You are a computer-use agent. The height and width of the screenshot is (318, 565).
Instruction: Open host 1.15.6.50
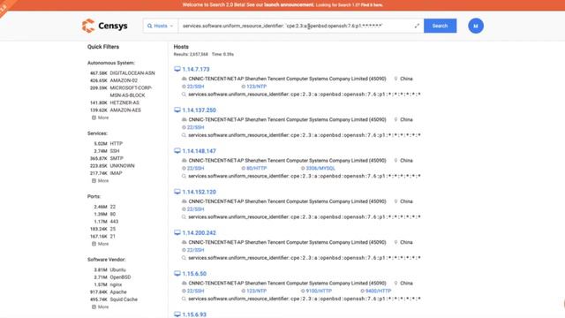tap(194, 274)
